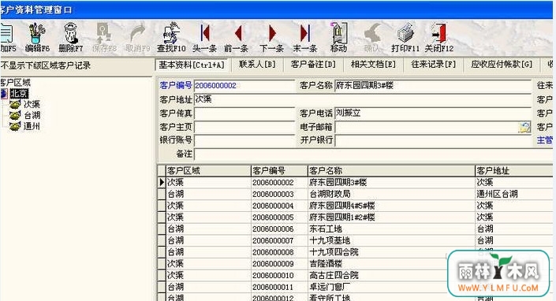Click the 取消F9 undo arrow icon

click(137, 37)
